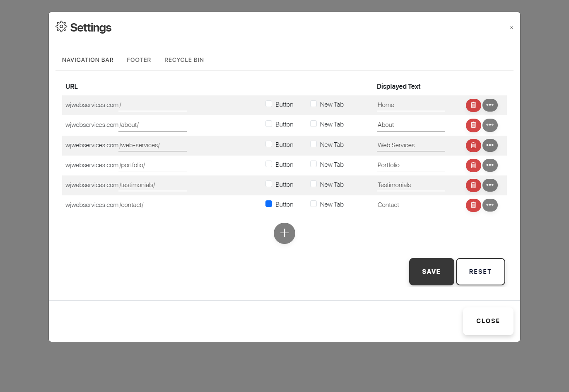Save the navigation settings
The image size is (569, 392).
coord(431,272)
